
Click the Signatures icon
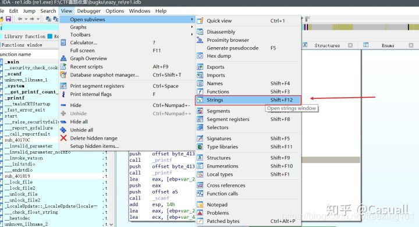tap(200, 139)
